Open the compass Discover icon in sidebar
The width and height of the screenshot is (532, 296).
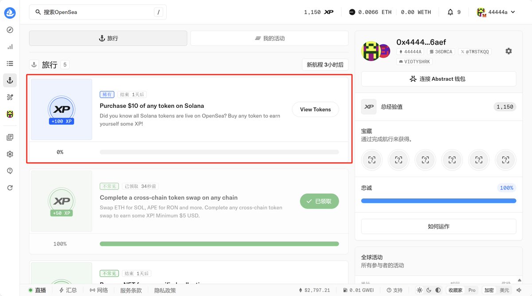pyautogui.click(x=10, y=30)
